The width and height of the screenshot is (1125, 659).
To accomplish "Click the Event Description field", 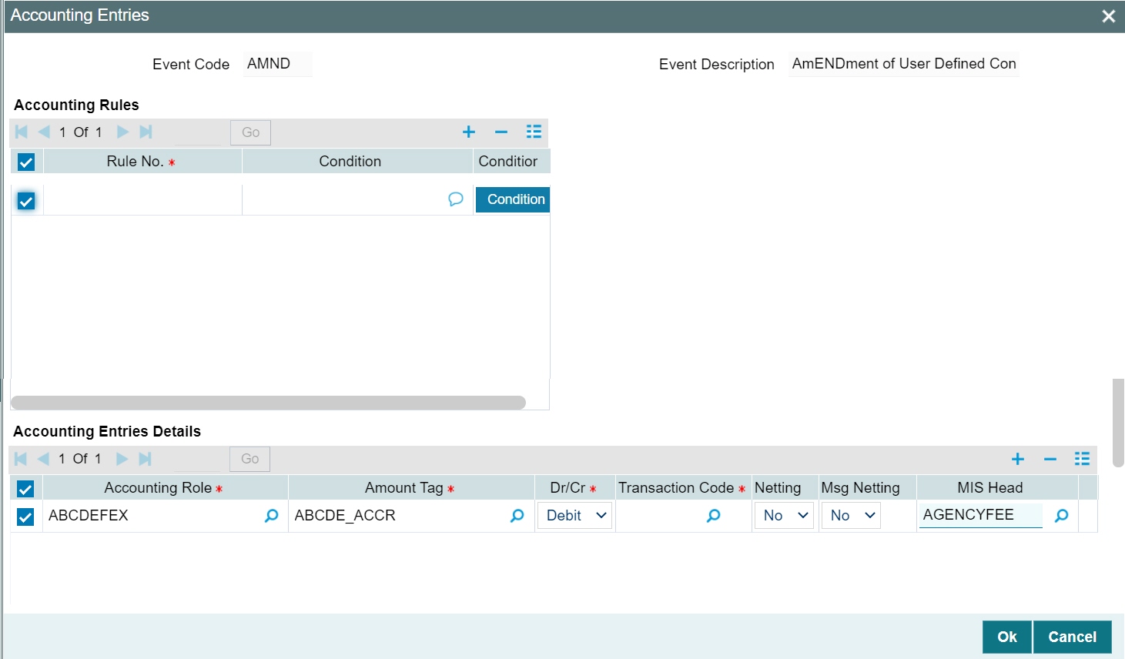I will pyautogui.click(x=904, y=64).
